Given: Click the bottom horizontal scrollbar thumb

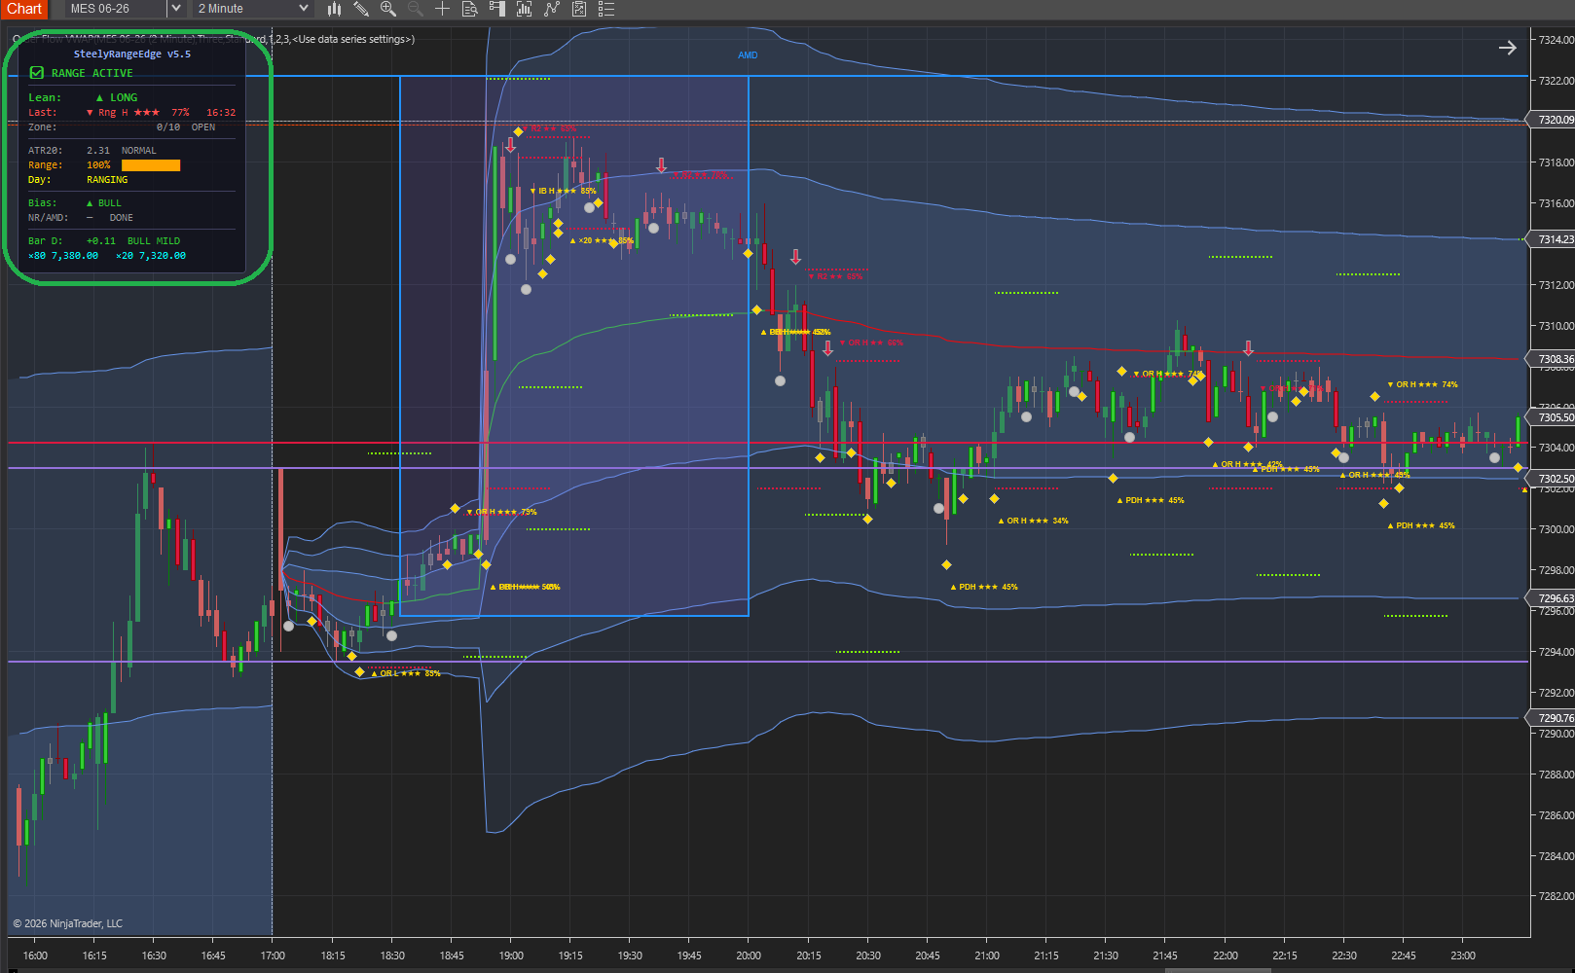Looking at the screenshot, I should pyautogui.click(x=1217, y=970).
